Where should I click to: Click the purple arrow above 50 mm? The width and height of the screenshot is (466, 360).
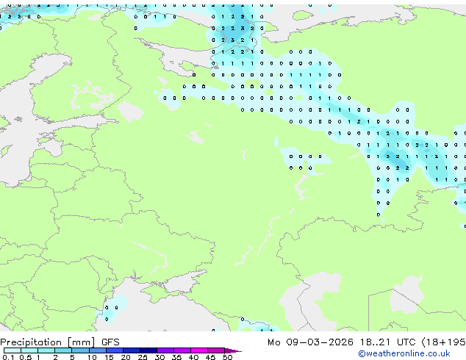pyautogui.click(x=233, y=350)
